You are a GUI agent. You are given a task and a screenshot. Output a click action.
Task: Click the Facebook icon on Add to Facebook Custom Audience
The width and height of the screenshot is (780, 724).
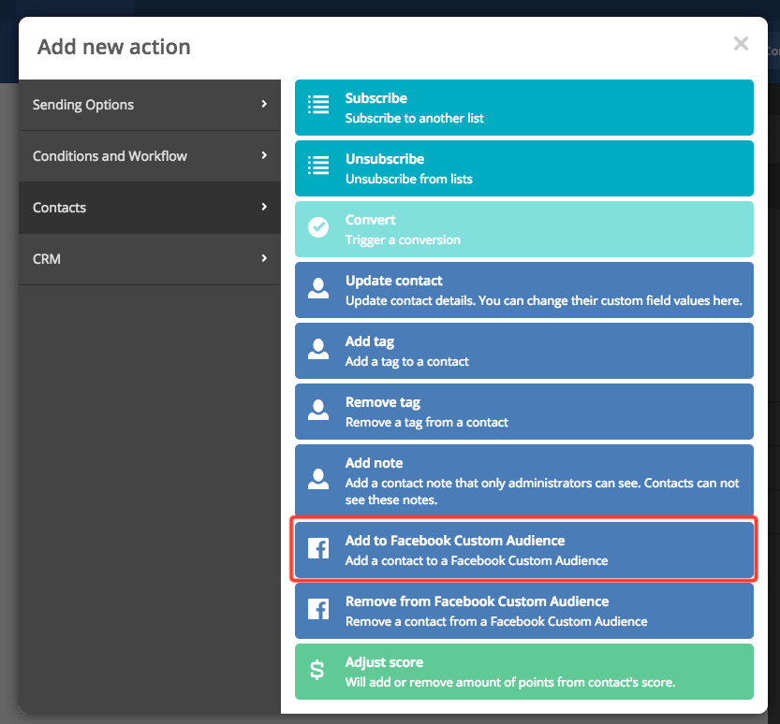point(318,548)
